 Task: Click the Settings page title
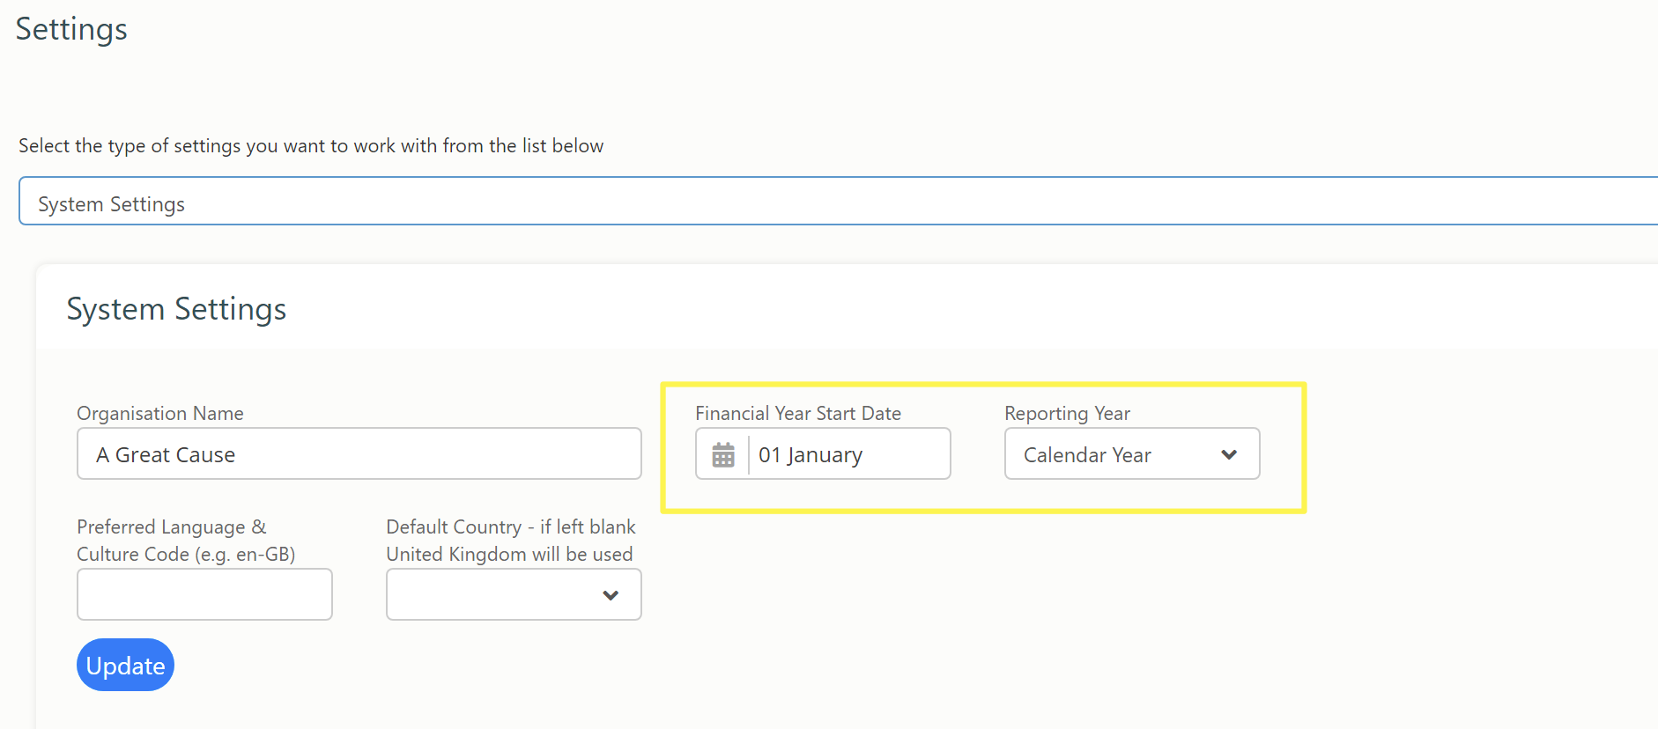[71, 29]
